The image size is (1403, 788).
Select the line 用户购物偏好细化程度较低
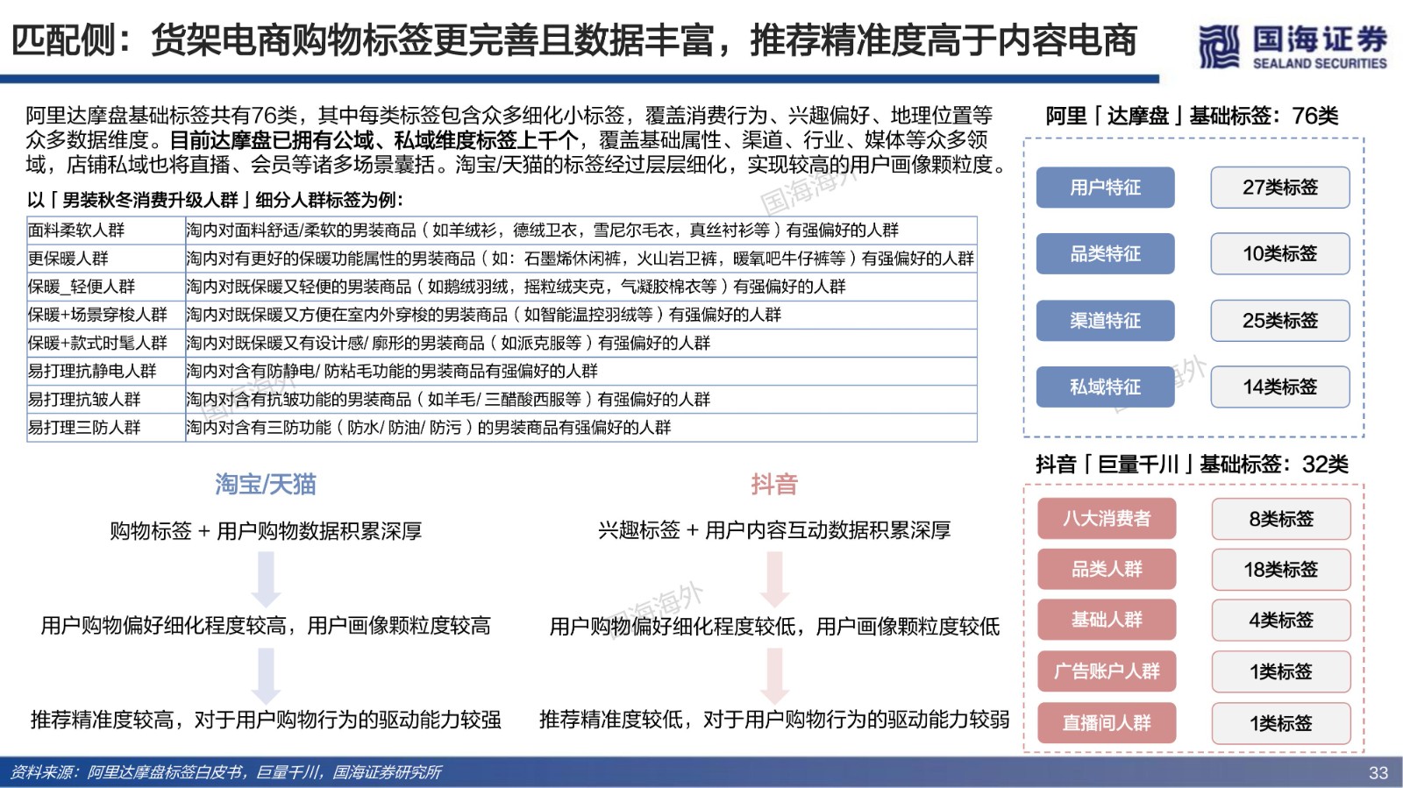(x=774, y=626)
